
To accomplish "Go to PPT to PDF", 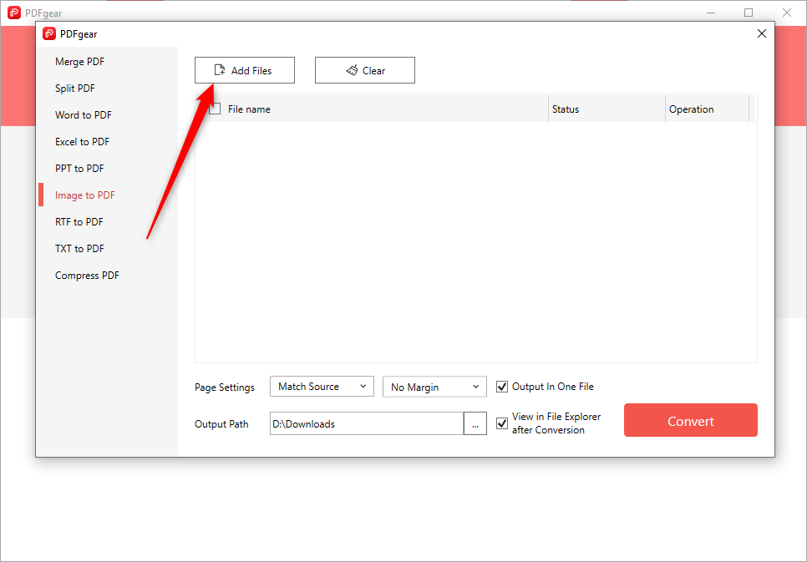I will [79, 169].
